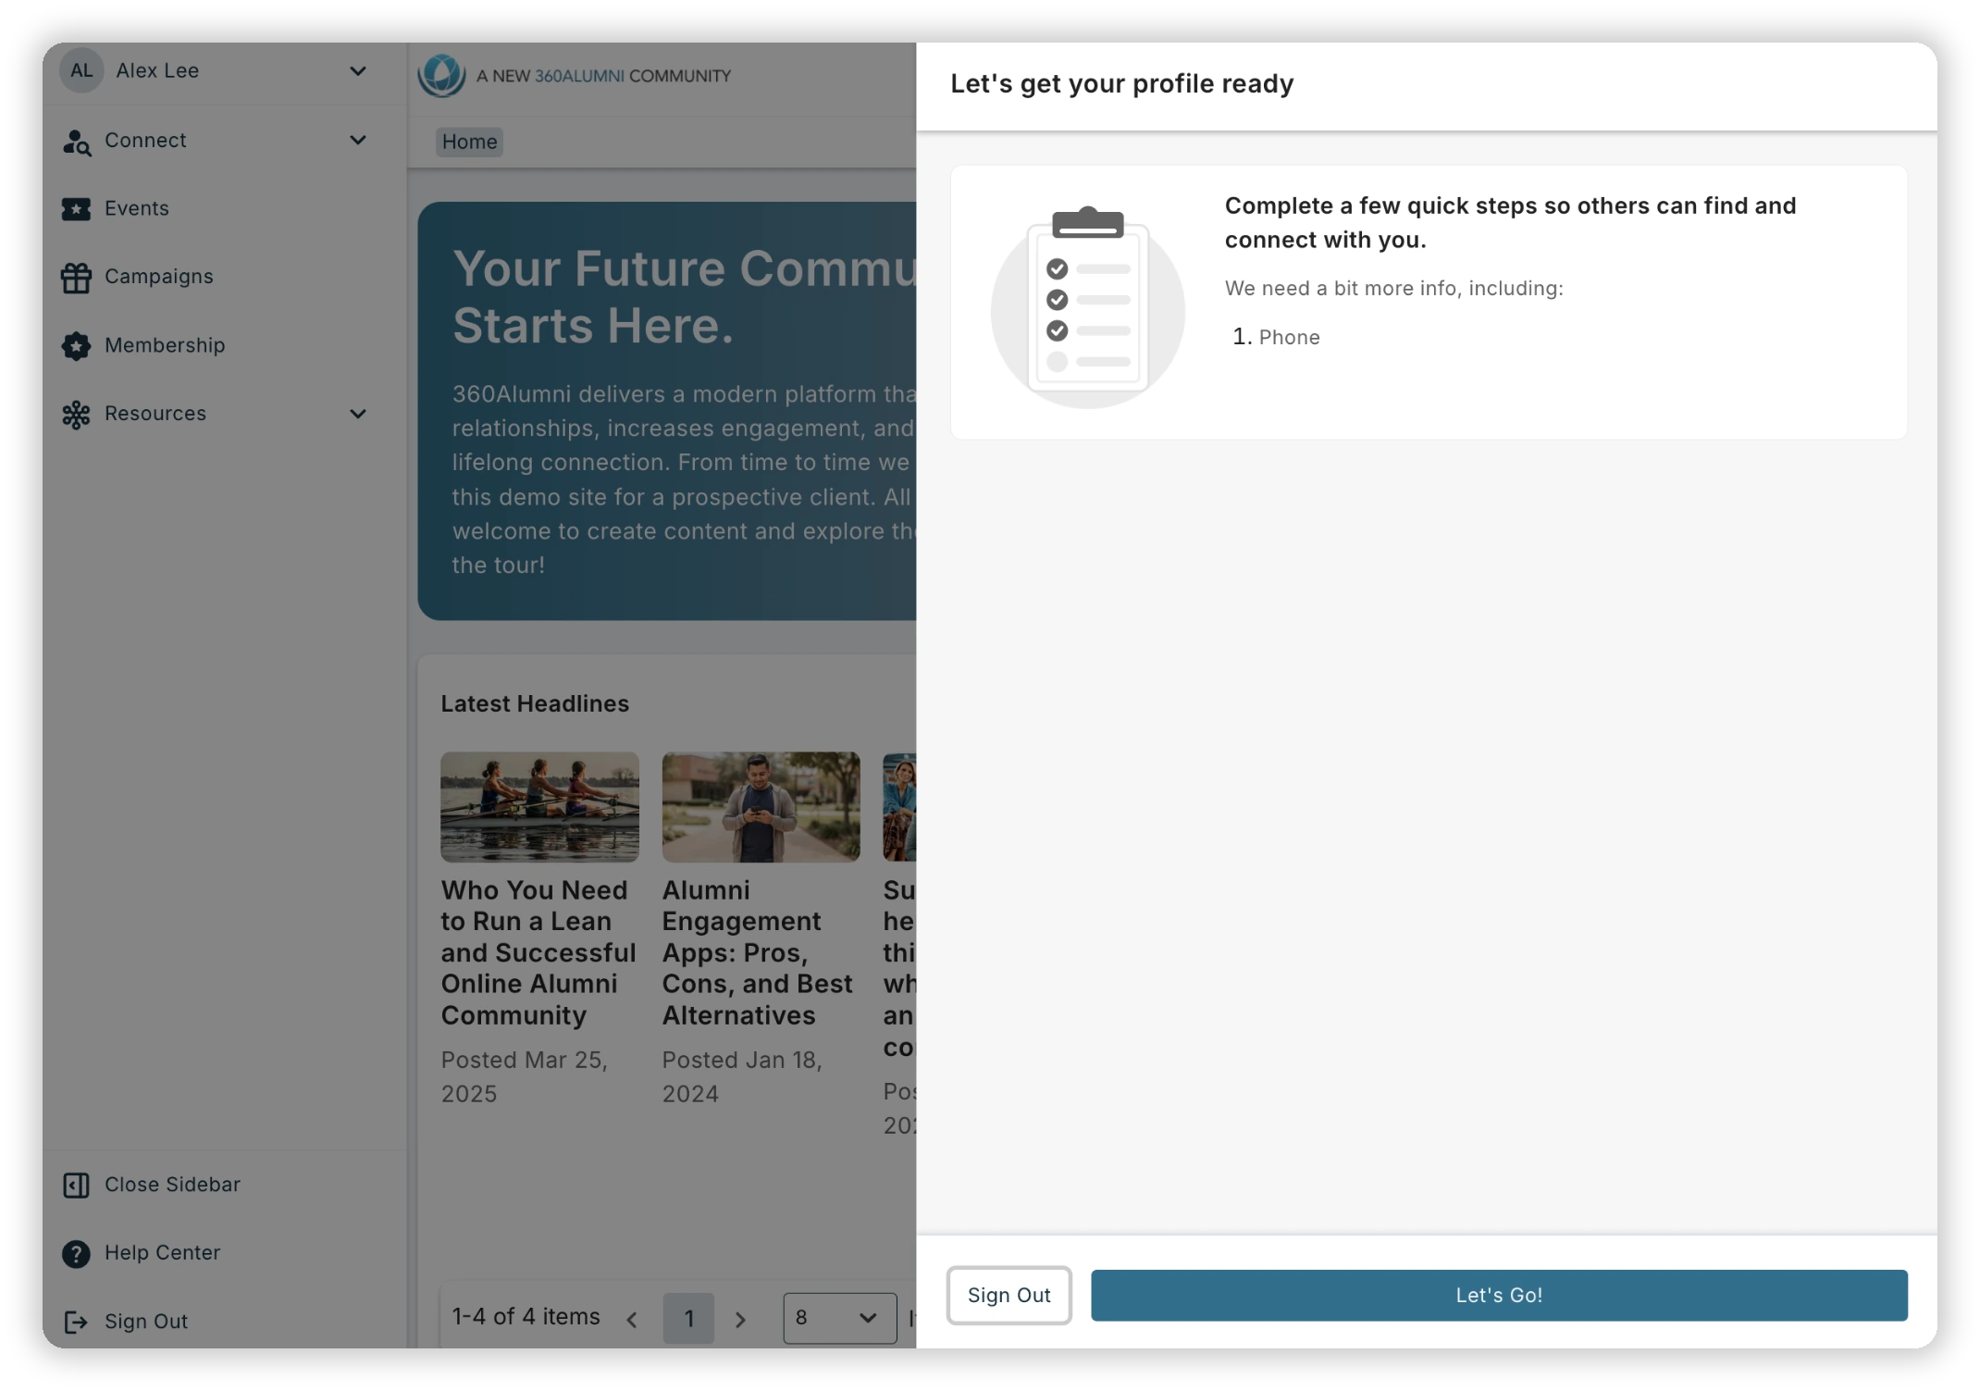The width and height of the screenshot is (1980, 1391).
Task: Click 'Let's get your profile ready' title
Action: click(x=1122, y=84)
